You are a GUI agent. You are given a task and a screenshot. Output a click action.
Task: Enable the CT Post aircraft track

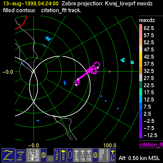click(x=113, y=155)
